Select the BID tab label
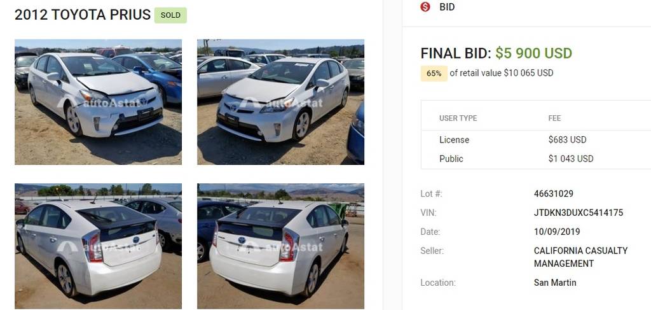The image size is (651, 310). tap(447, 7)
